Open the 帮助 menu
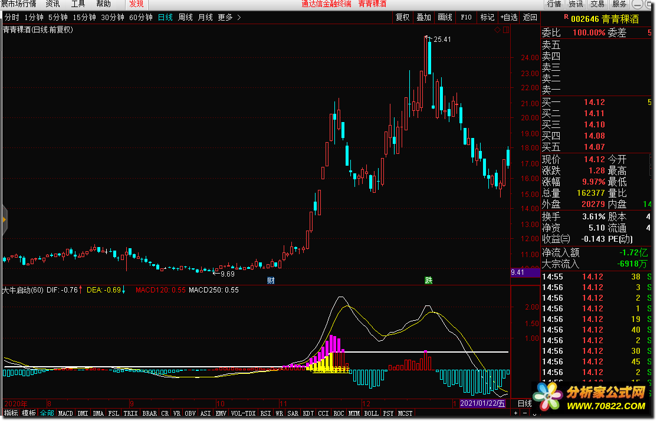This screenshot has height=421, width=657. (x=103, y=4)
